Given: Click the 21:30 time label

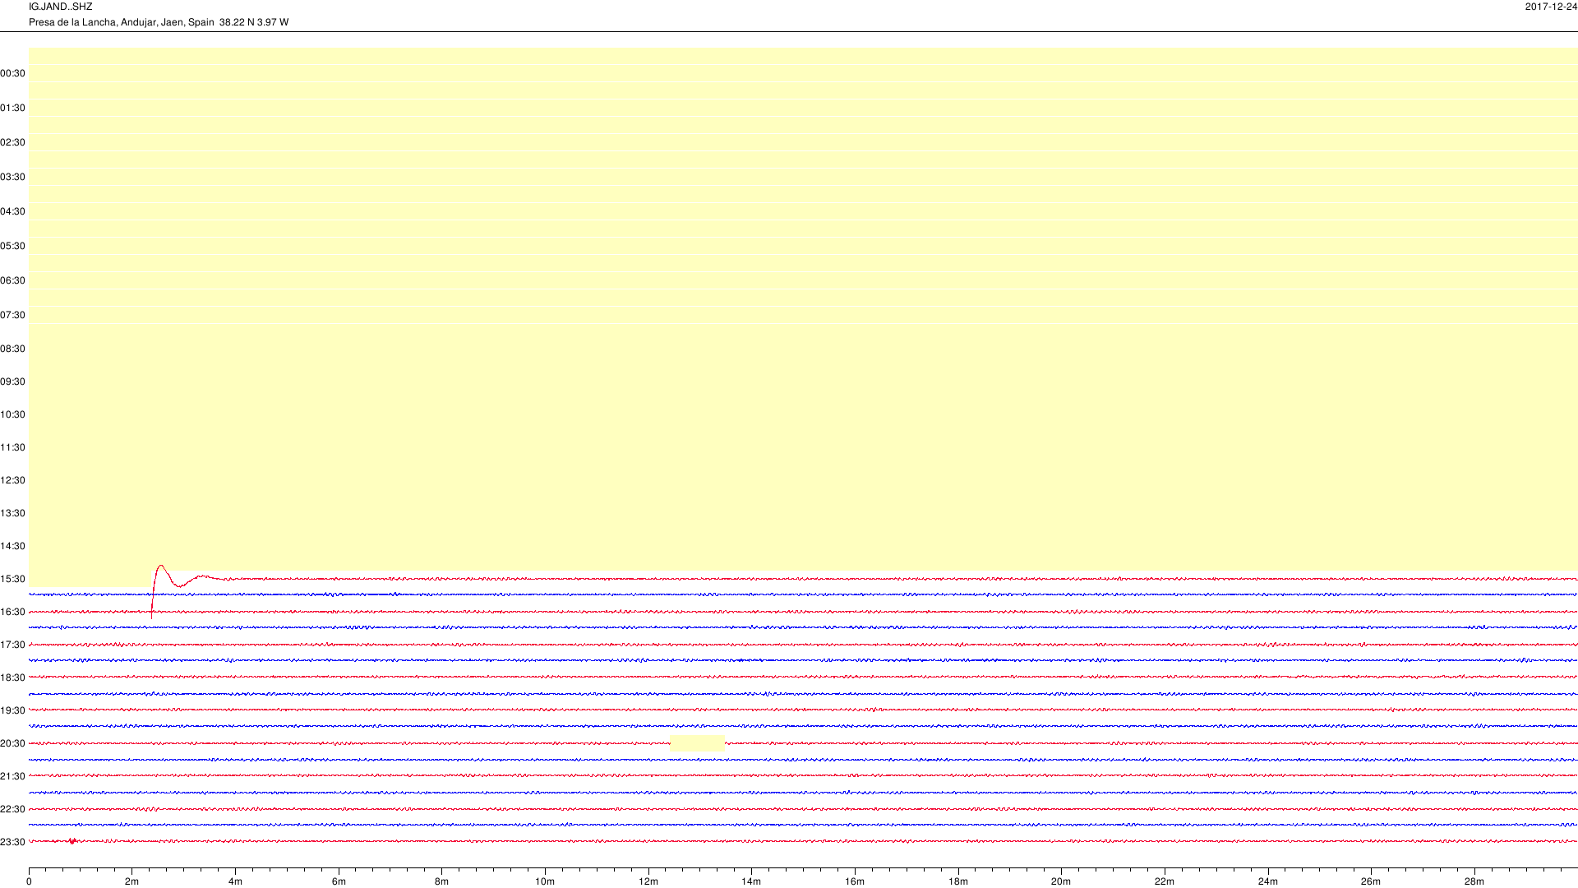Looking at the screenshot, I should 12,776.
